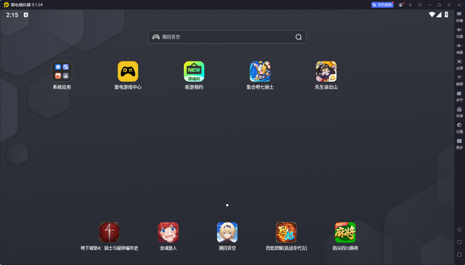This screenshot has width=465, height=265.
Task: Enter 全屏 fullscreen mode
Action: click(459, 64)
